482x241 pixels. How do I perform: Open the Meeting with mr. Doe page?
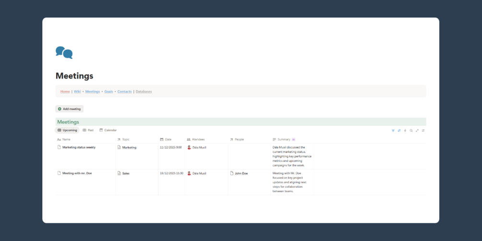point(77,173)
